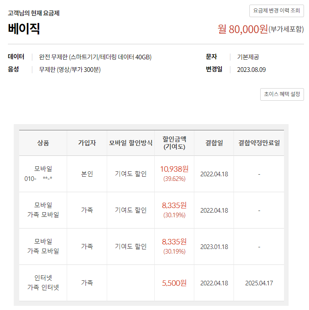The image size is (309, 310).
Task: Click the 기본제공 text message value
Action: pyautogui.click(x=248, y=57)
